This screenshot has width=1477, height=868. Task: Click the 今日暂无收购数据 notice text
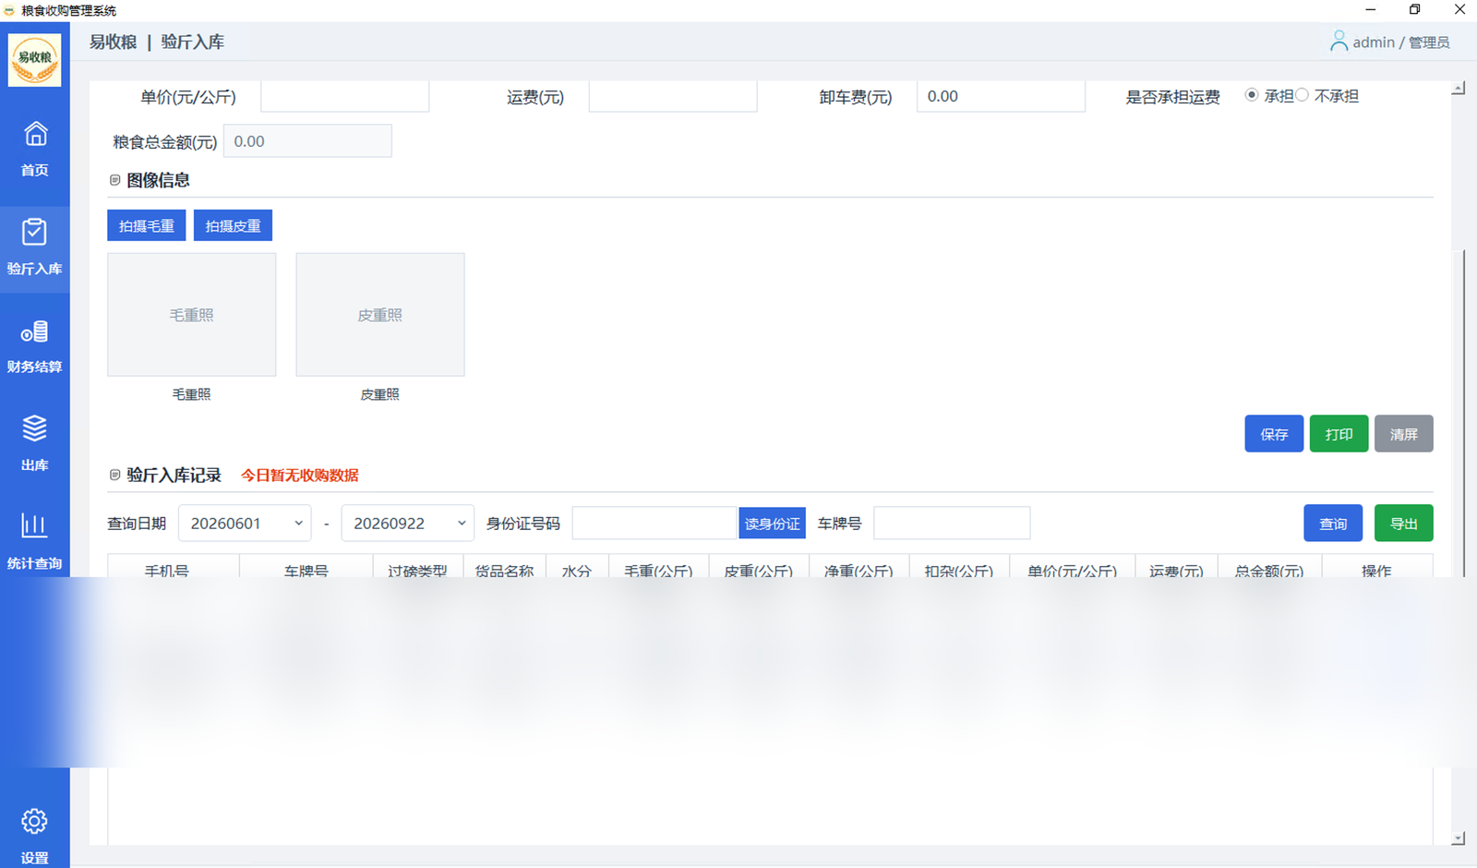click(x=300, y=476)
